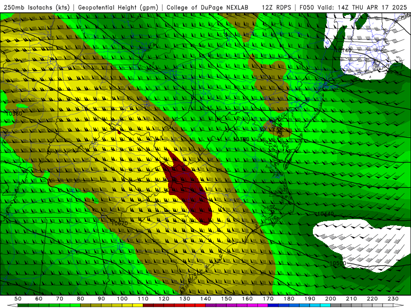
Task: Click the 170 value on the color scale
Action: [x=268, y=299]
